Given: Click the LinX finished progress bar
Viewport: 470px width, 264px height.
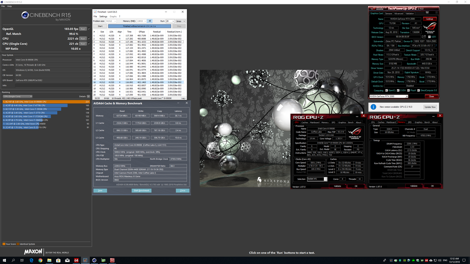Looking at the screenshot, I should (x=140, y=26).
